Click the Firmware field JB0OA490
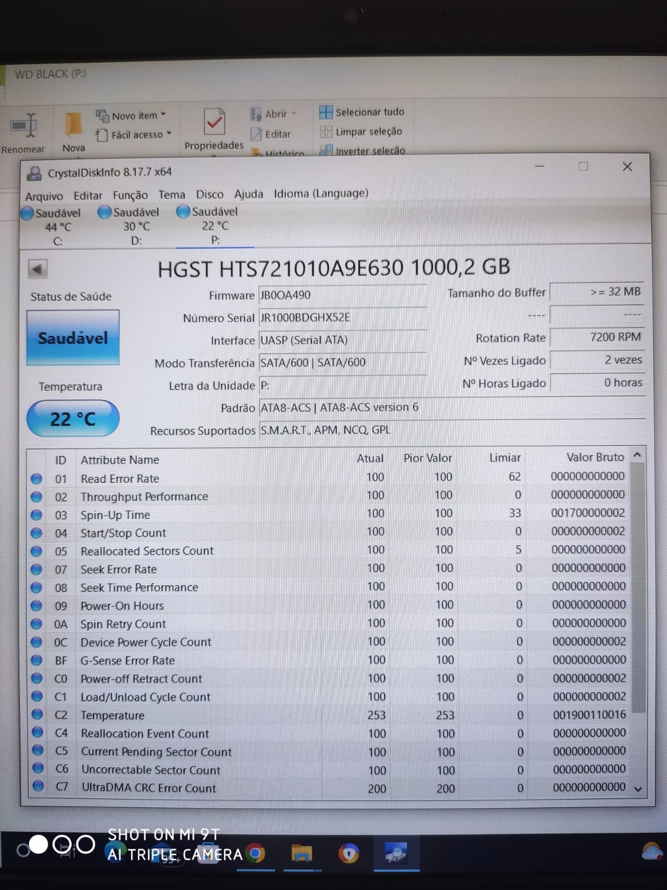Screen dimensions: 667x890 (x=342, y=295)
